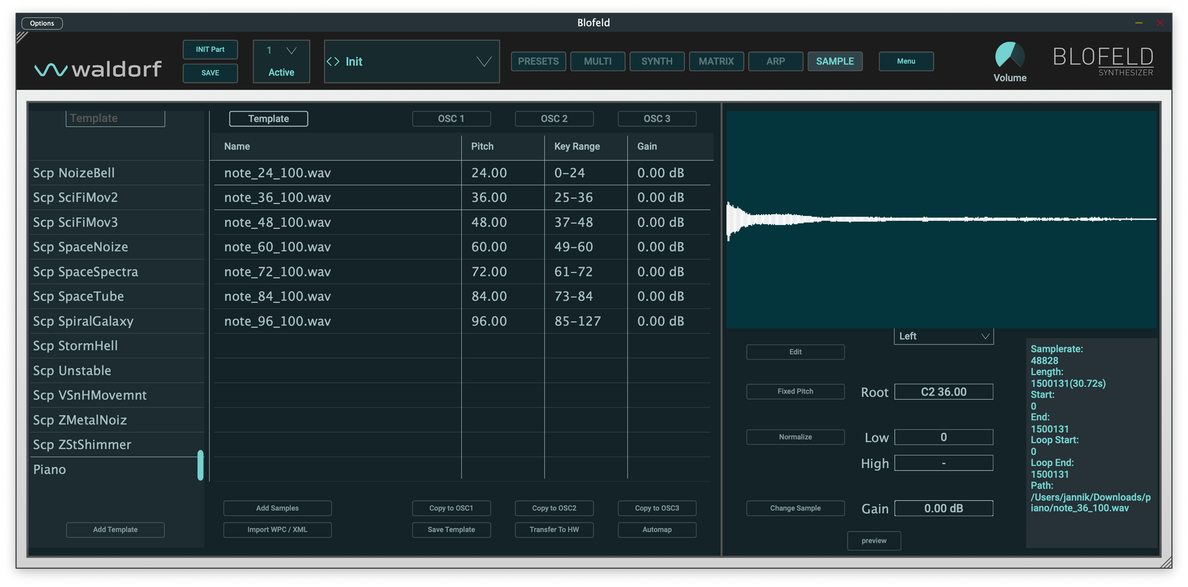The width and height of the screenshot is (1188, 587).
Task: Click the Add Samples button
Action: (277, 508)
